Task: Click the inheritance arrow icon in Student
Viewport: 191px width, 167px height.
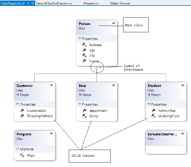Action: click(x=149, y=95)
